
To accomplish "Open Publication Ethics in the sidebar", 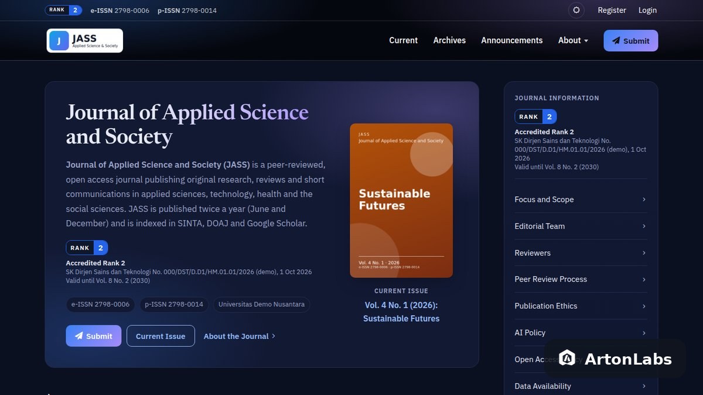I will coord(581,306).
